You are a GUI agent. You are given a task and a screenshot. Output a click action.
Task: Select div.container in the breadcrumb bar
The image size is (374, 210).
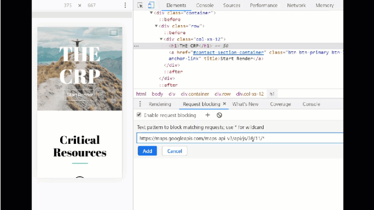[x=195, y=94]
